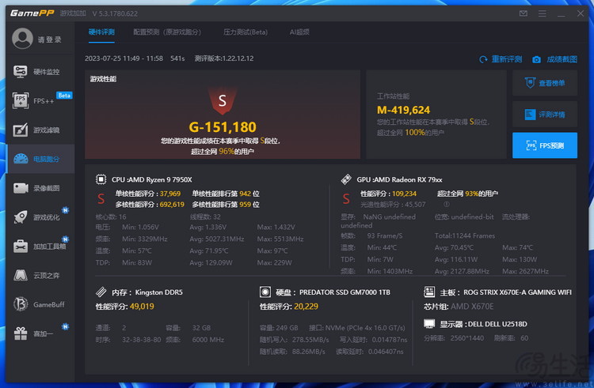
Task: Click the Beta badge next to FPS++
Action: pyautogui.click(x=64, y=95)
